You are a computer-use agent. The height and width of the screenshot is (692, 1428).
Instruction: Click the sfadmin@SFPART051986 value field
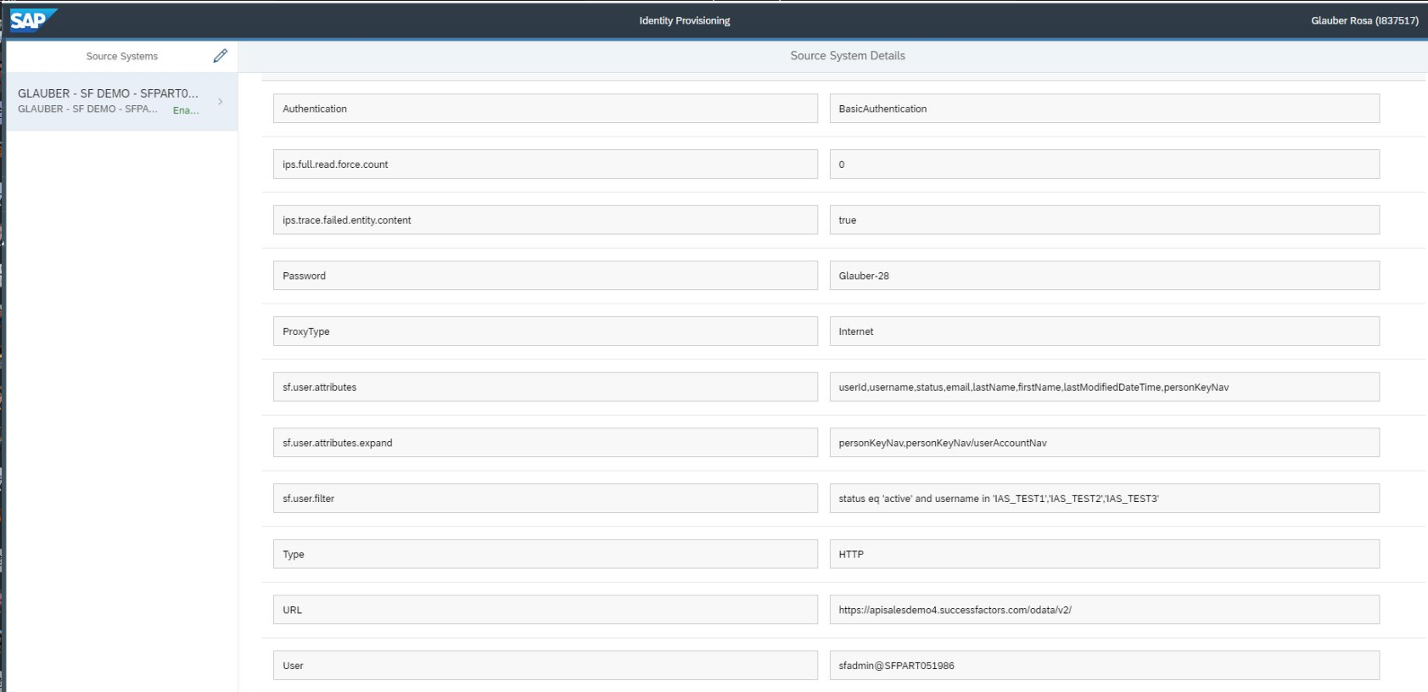tap(1105, 666)
